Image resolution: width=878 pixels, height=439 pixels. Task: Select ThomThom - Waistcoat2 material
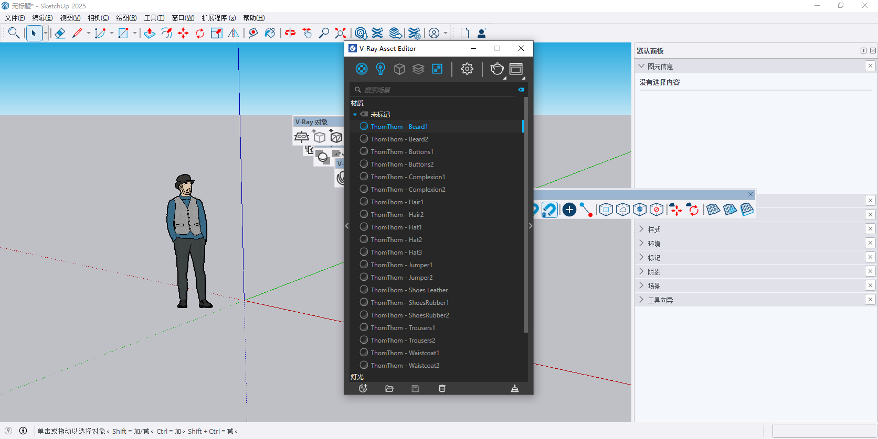[405, 365]
